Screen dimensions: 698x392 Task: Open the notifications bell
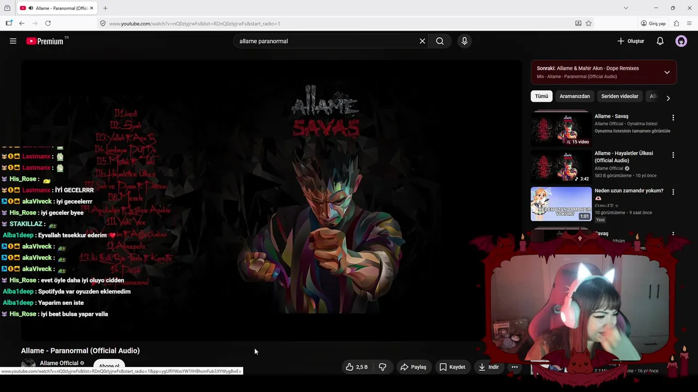660,41
